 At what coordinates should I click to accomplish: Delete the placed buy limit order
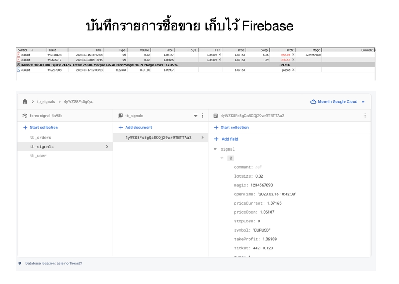[x=293, y=69]
